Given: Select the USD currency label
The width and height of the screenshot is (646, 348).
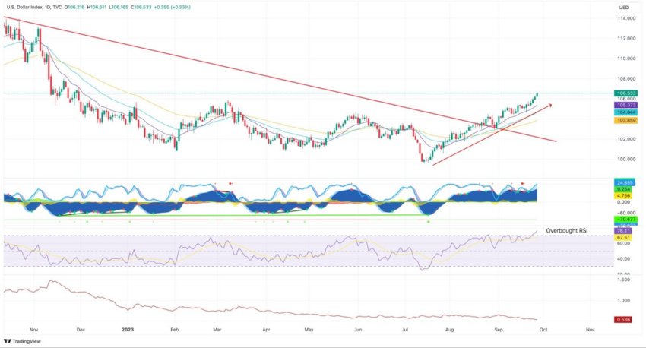Looking at the screenshot, I should point(624,8).
